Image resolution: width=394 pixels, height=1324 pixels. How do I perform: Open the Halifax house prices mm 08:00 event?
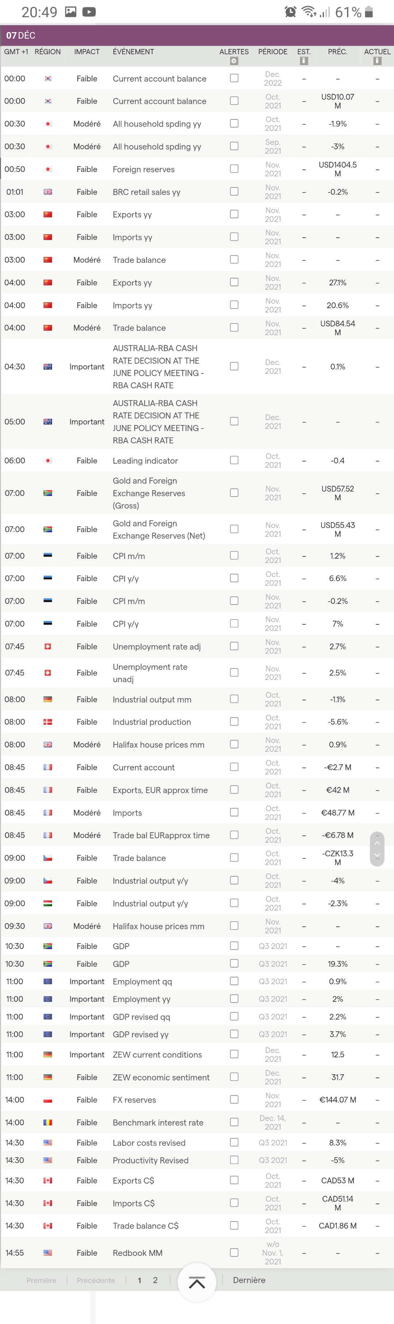click(158, 745)
